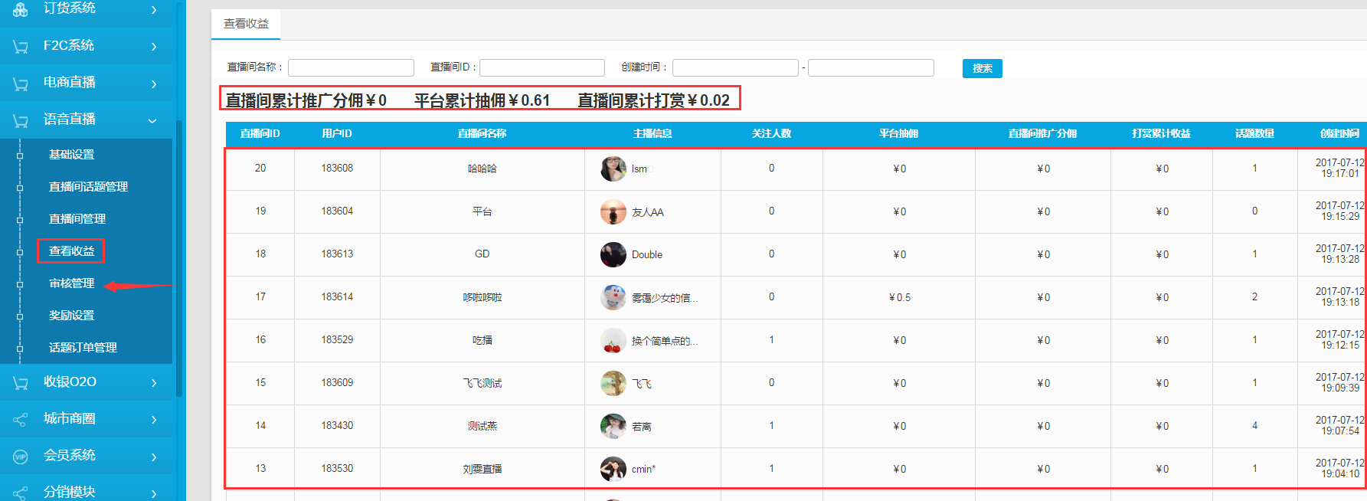Click the 直播间ID column header

pos(260,133)
